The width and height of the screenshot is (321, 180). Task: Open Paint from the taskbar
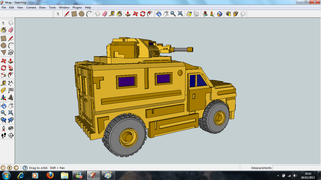pos(108,175)
